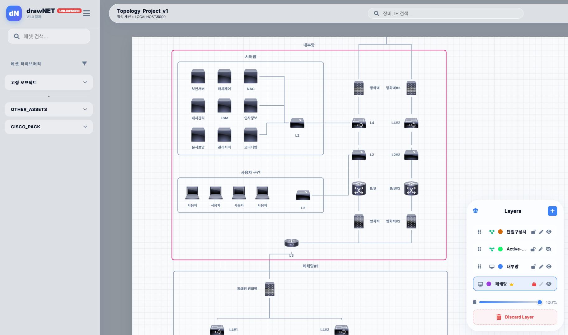Edit the 내부망 layer using its pencil icon
568x335 pixels.
point(541,266)
